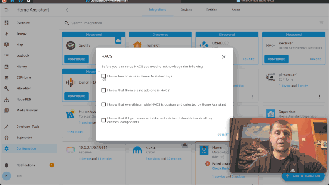Open Home Met.no '2 entities' link

tap(238, 177)
